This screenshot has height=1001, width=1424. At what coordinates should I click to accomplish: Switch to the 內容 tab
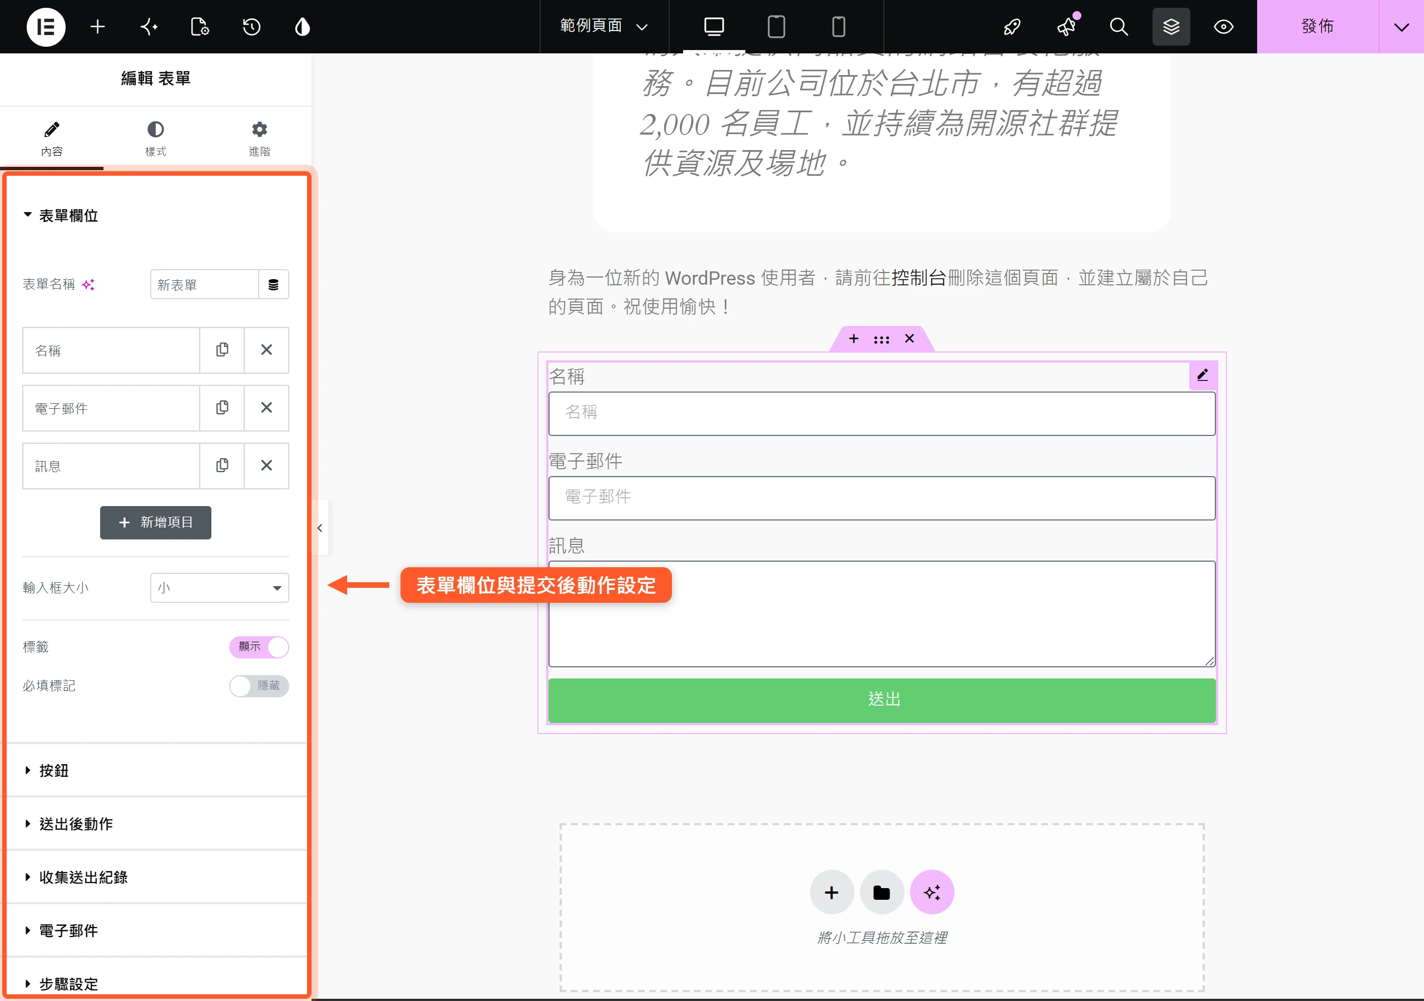pyautogui.click(x=52, y=138)
